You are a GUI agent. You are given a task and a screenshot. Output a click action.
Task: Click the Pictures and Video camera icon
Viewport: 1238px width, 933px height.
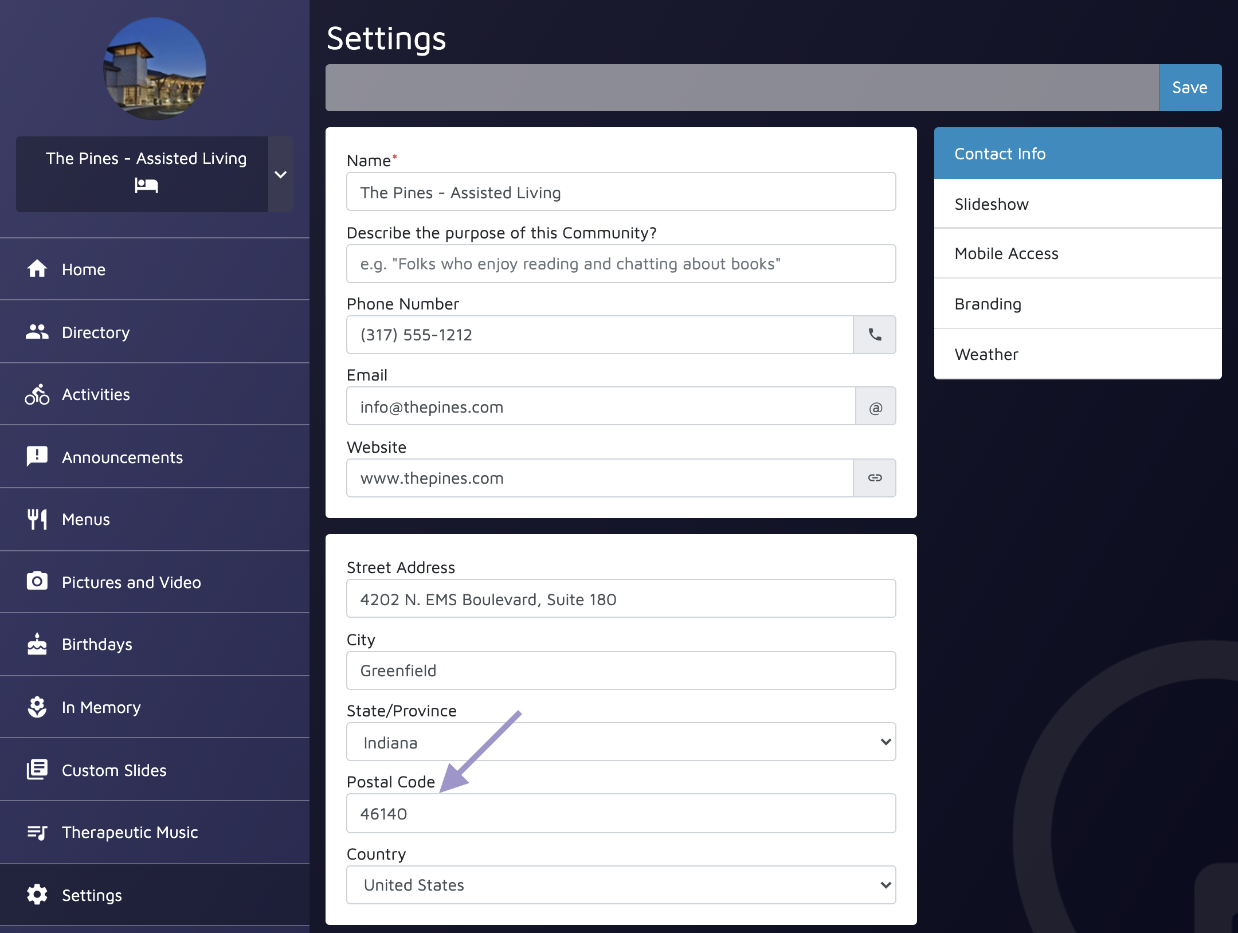coord(37,581)
